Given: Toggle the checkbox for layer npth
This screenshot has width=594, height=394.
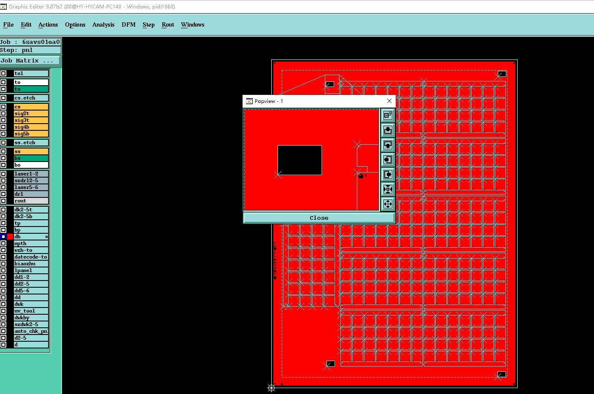Looking at the screenshot, I should click(x=3, y=243).
